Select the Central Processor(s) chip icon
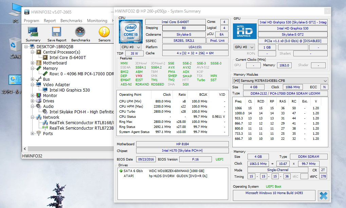The image size is (346, 208). 39,52
